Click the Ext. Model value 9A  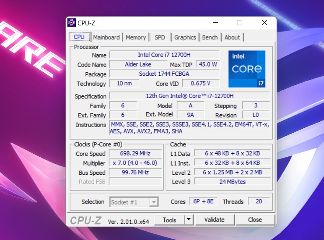click(x=190, y=115)
